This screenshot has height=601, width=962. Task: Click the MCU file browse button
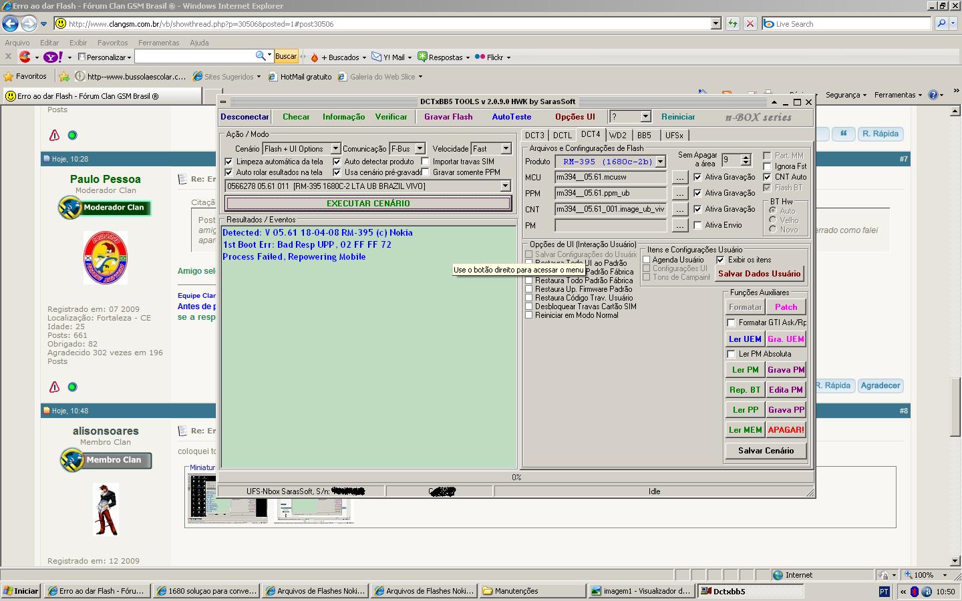tap(679, 177)
